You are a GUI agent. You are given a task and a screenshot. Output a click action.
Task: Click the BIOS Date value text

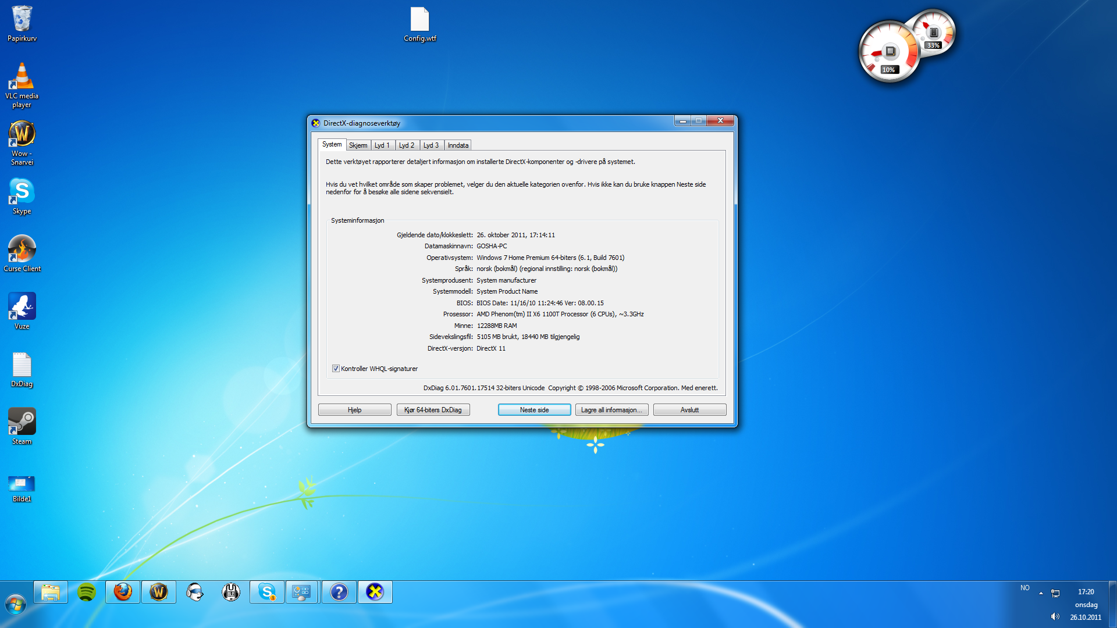(540, 303)
